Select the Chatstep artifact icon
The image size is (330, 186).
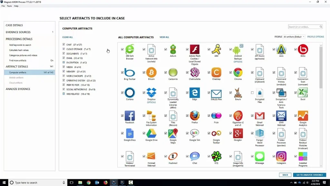coord(216,72)
